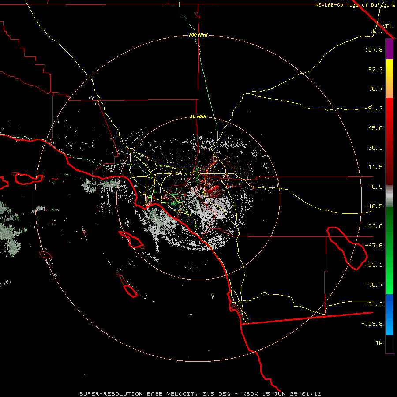Image resolution: width=397 pixels, height=397 pixels.
Task: Click the 100 NMI range ring label
Action: [198, 35]
